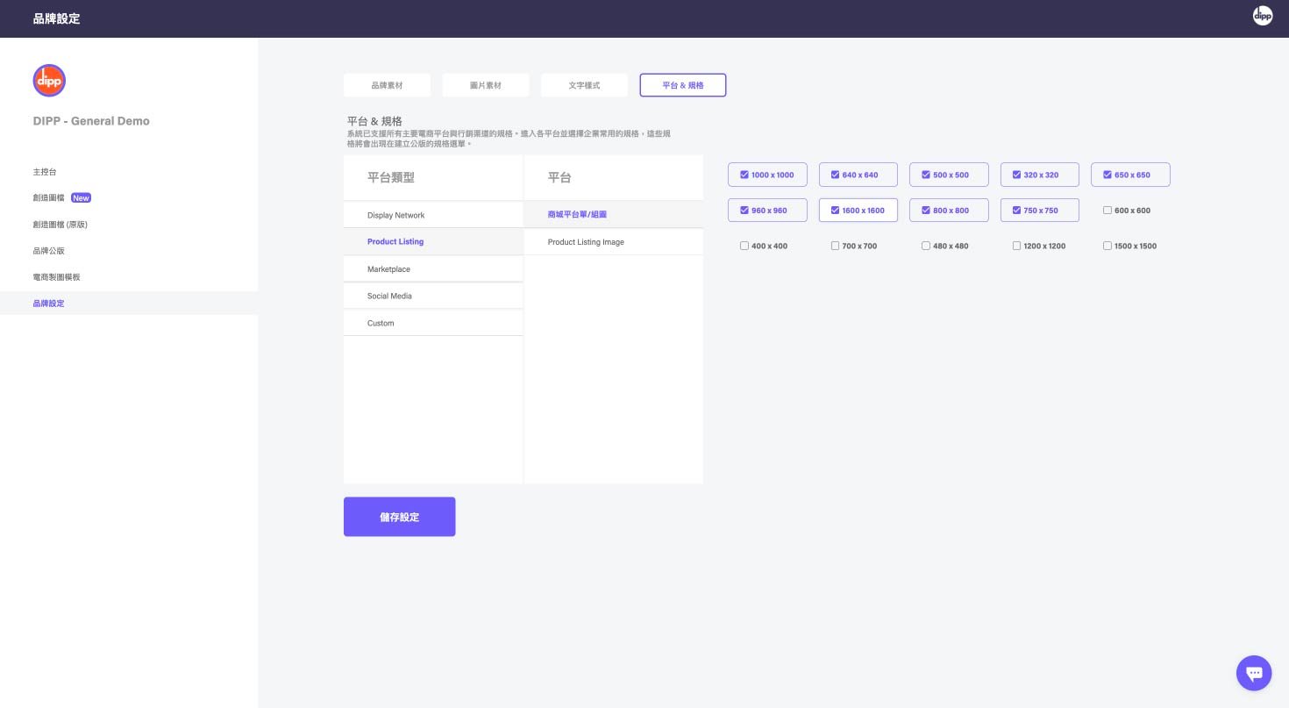Viewport: 1289px width, 708px height.
Task: Click the 品牌設定 header title
Action: (x=56, y=18)
